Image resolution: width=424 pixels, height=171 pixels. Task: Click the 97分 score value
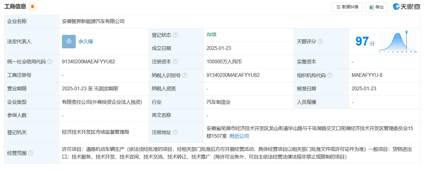[365, 41]
